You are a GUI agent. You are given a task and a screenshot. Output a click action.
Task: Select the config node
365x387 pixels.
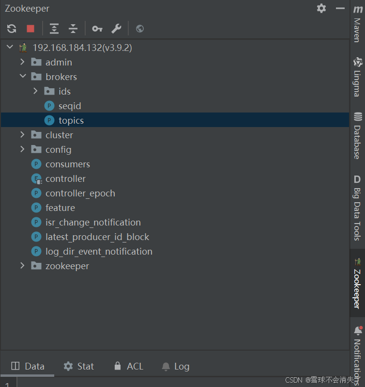click(x=59, y=150)
